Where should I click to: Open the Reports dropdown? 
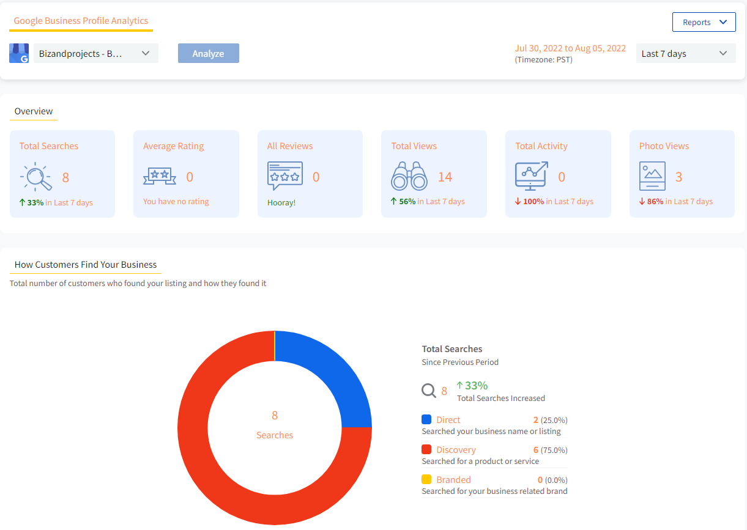pyautogui.click(x=704, y=22)
